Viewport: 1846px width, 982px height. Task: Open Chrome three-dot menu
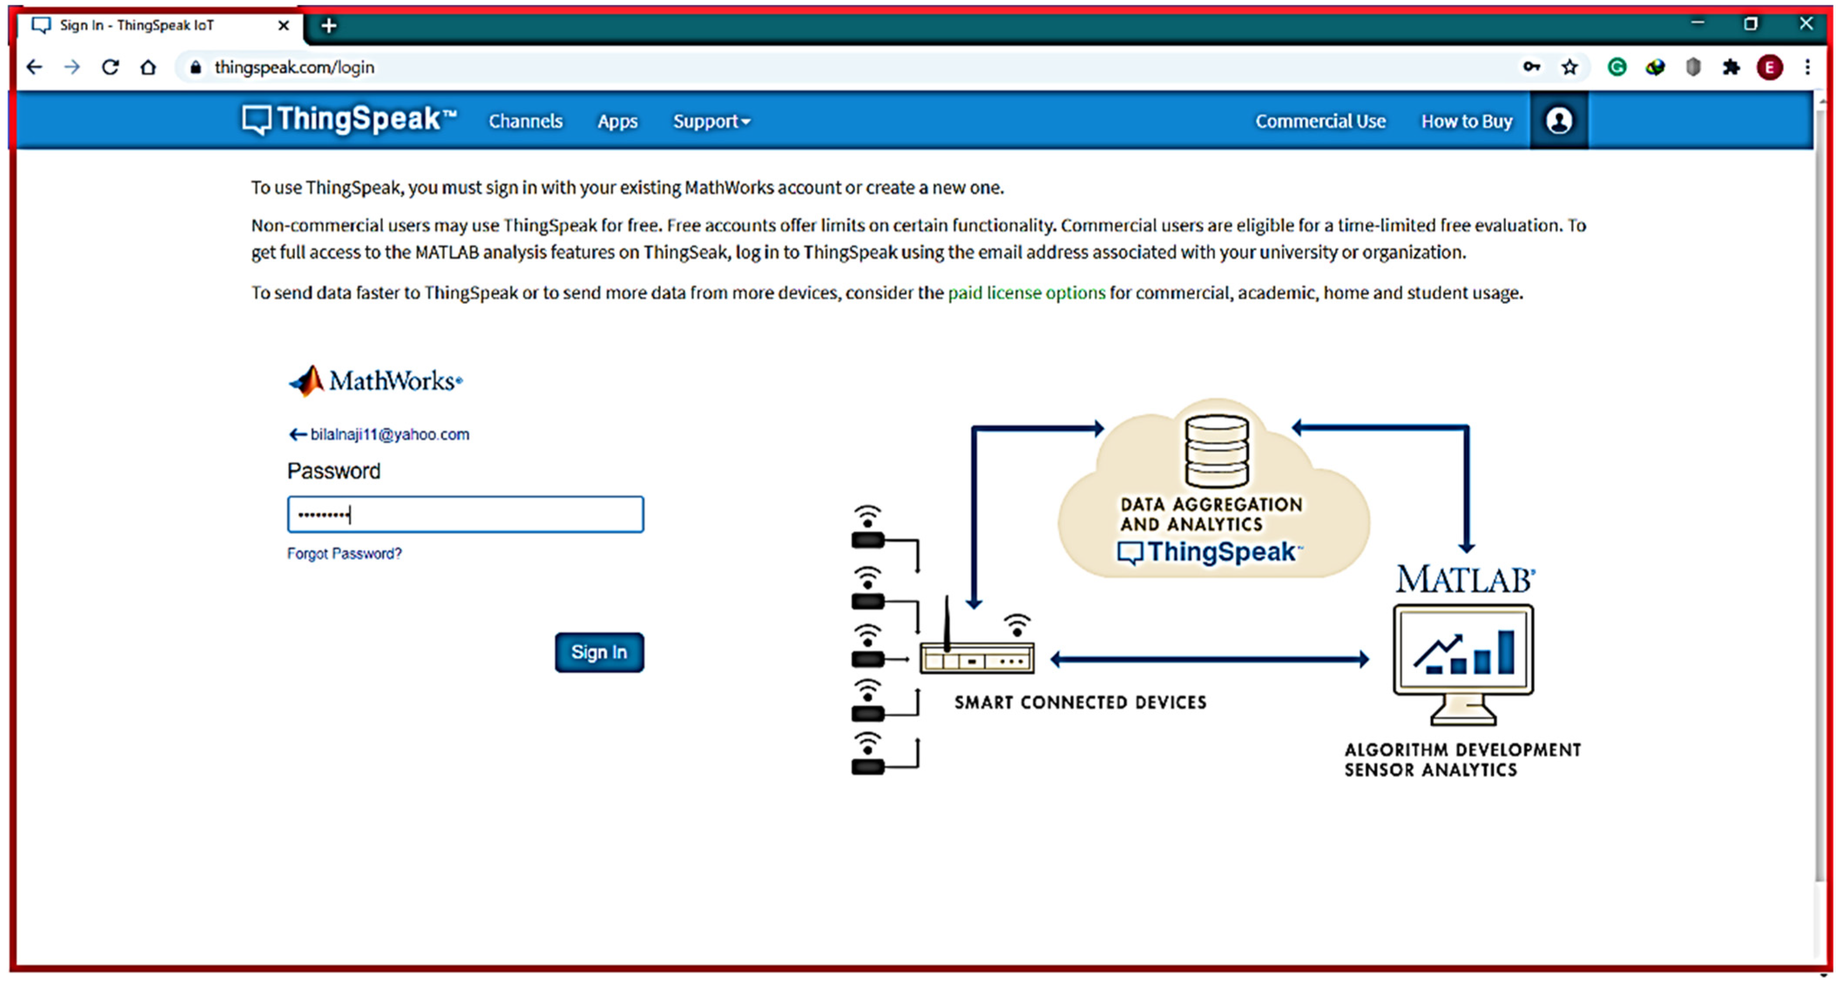pos(1807,67)
